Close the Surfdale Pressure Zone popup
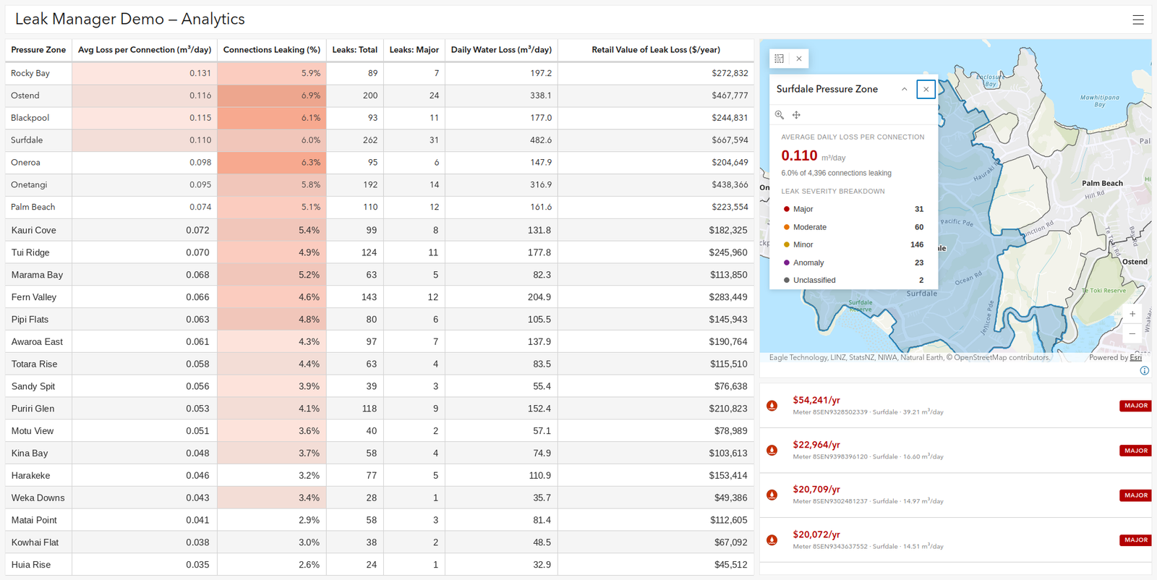 tap(926, 89)
